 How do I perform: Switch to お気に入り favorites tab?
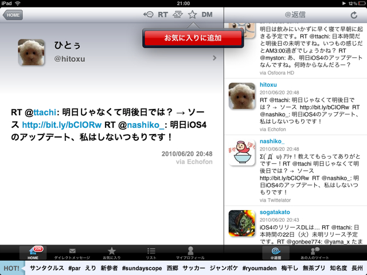click(112, 253)
